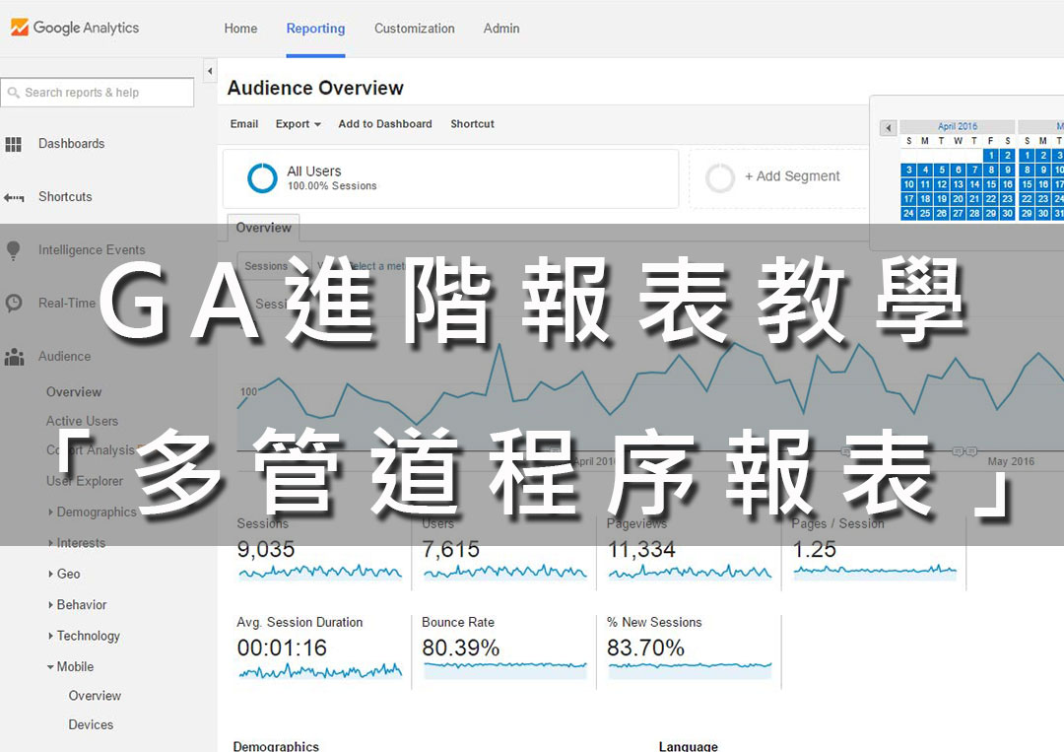Open Shortcuts in sidebar
Viewport: 1064px width, 752px height.
[x=65, y=196]
